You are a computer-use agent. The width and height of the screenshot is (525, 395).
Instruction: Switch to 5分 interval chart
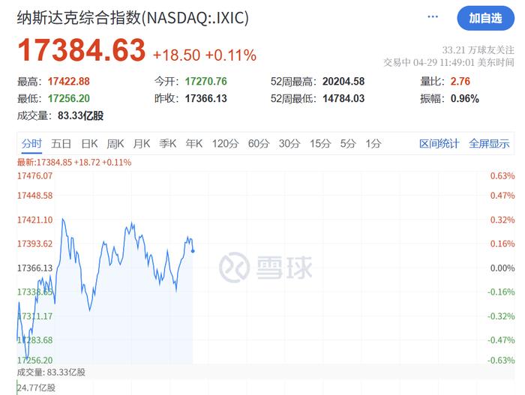347,144
